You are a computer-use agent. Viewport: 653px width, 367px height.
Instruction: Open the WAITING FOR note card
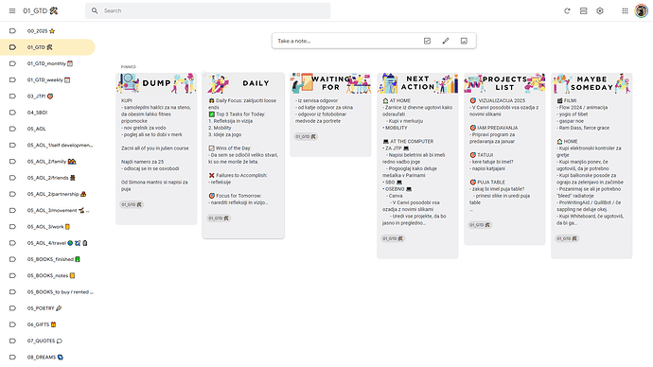330,114
